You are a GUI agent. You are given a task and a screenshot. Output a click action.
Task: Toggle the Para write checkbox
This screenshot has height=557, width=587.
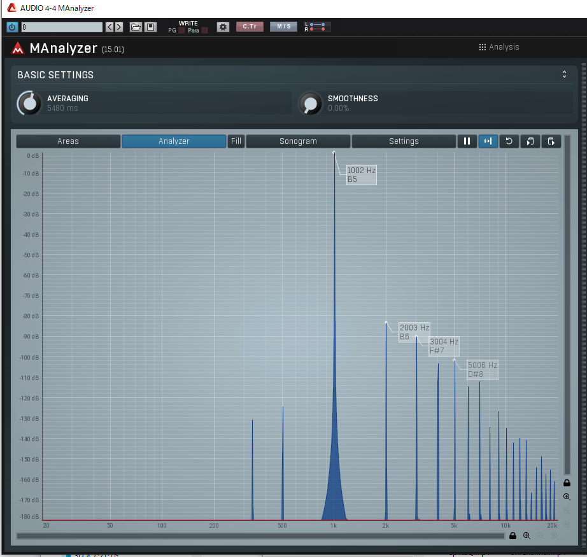tap(204, 31)
